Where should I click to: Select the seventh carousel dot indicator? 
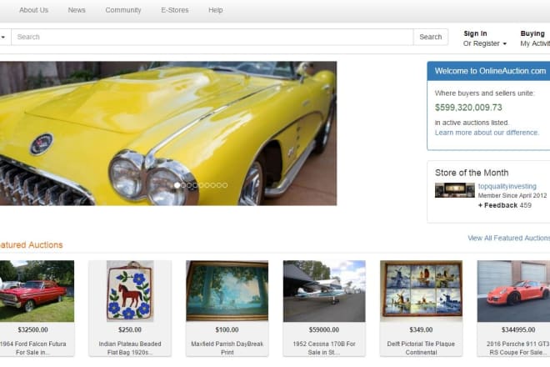tap(212, 185)
